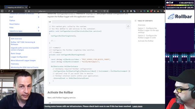Viewport: 195px width, 109px height.
Task: Jump to Overview in table of contents
Action: pyautogui.click(x=141, y=25)
